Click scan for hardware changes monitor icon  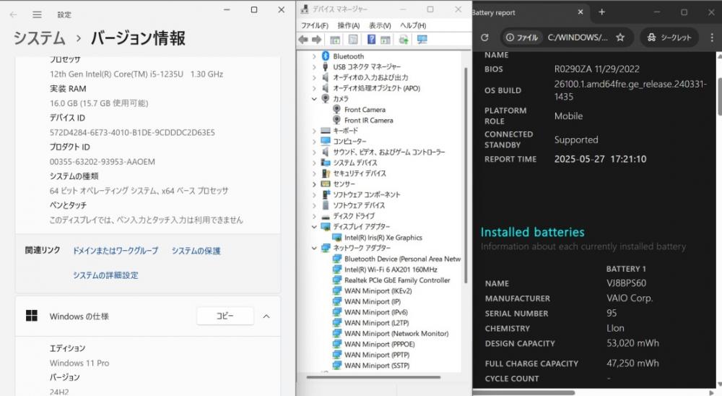coord(422,40)
